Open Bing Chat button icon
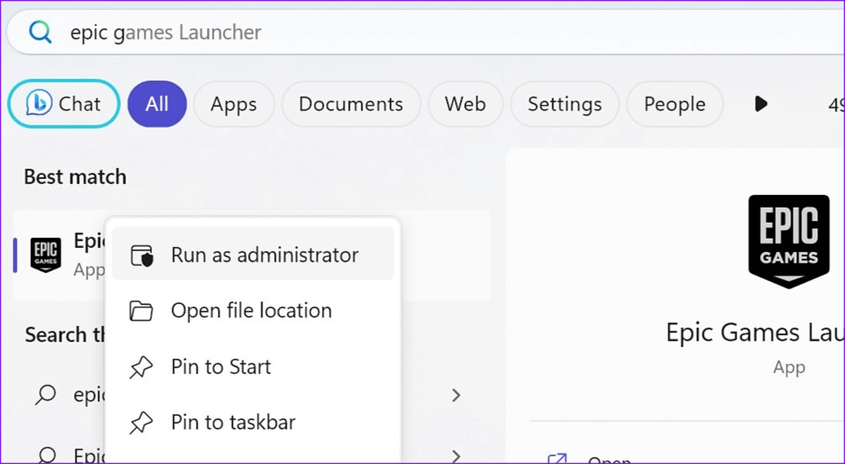 tap(40, 104)
